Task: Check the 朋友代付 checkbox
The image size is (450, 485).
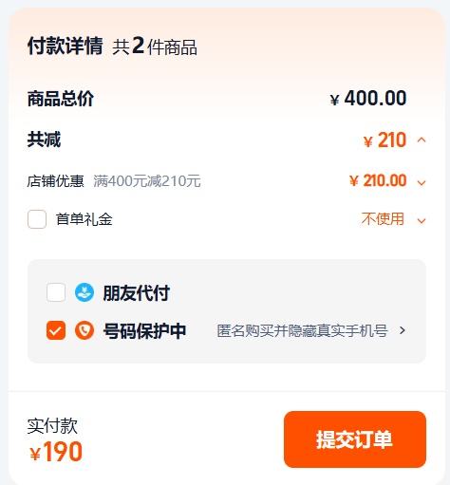Action: pos(56,292)
